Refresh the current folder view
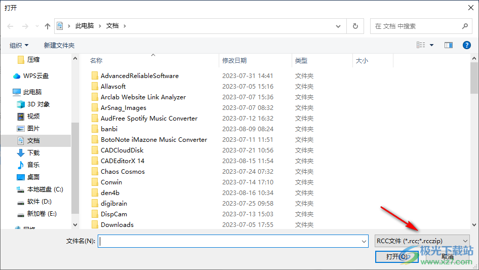This screenshot has height=270, width=479. click(355, 26)
